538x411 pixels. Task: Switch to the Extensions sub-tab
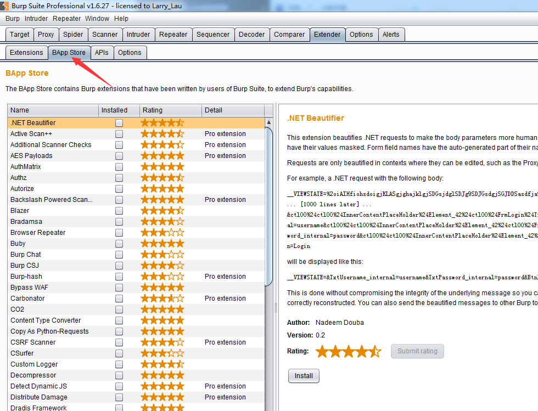[x=26, y=53]
